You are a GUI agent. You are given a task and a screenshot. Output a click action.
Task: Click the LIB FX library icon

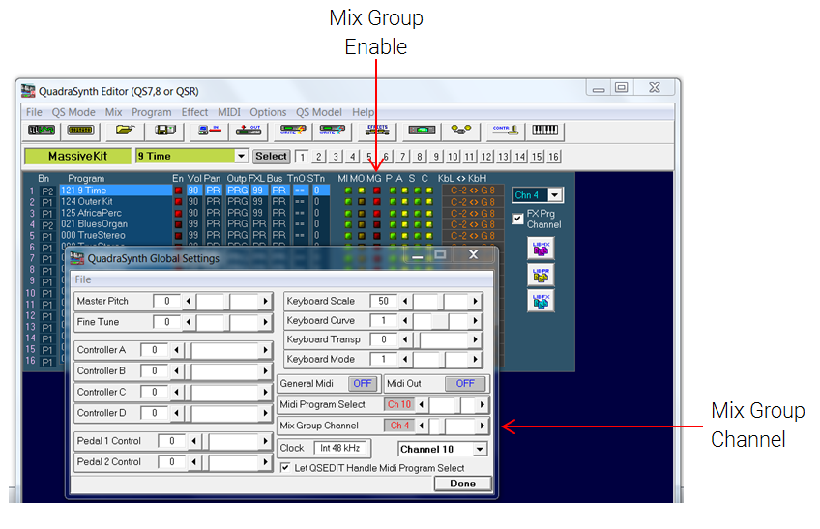(x=541, y=300)
